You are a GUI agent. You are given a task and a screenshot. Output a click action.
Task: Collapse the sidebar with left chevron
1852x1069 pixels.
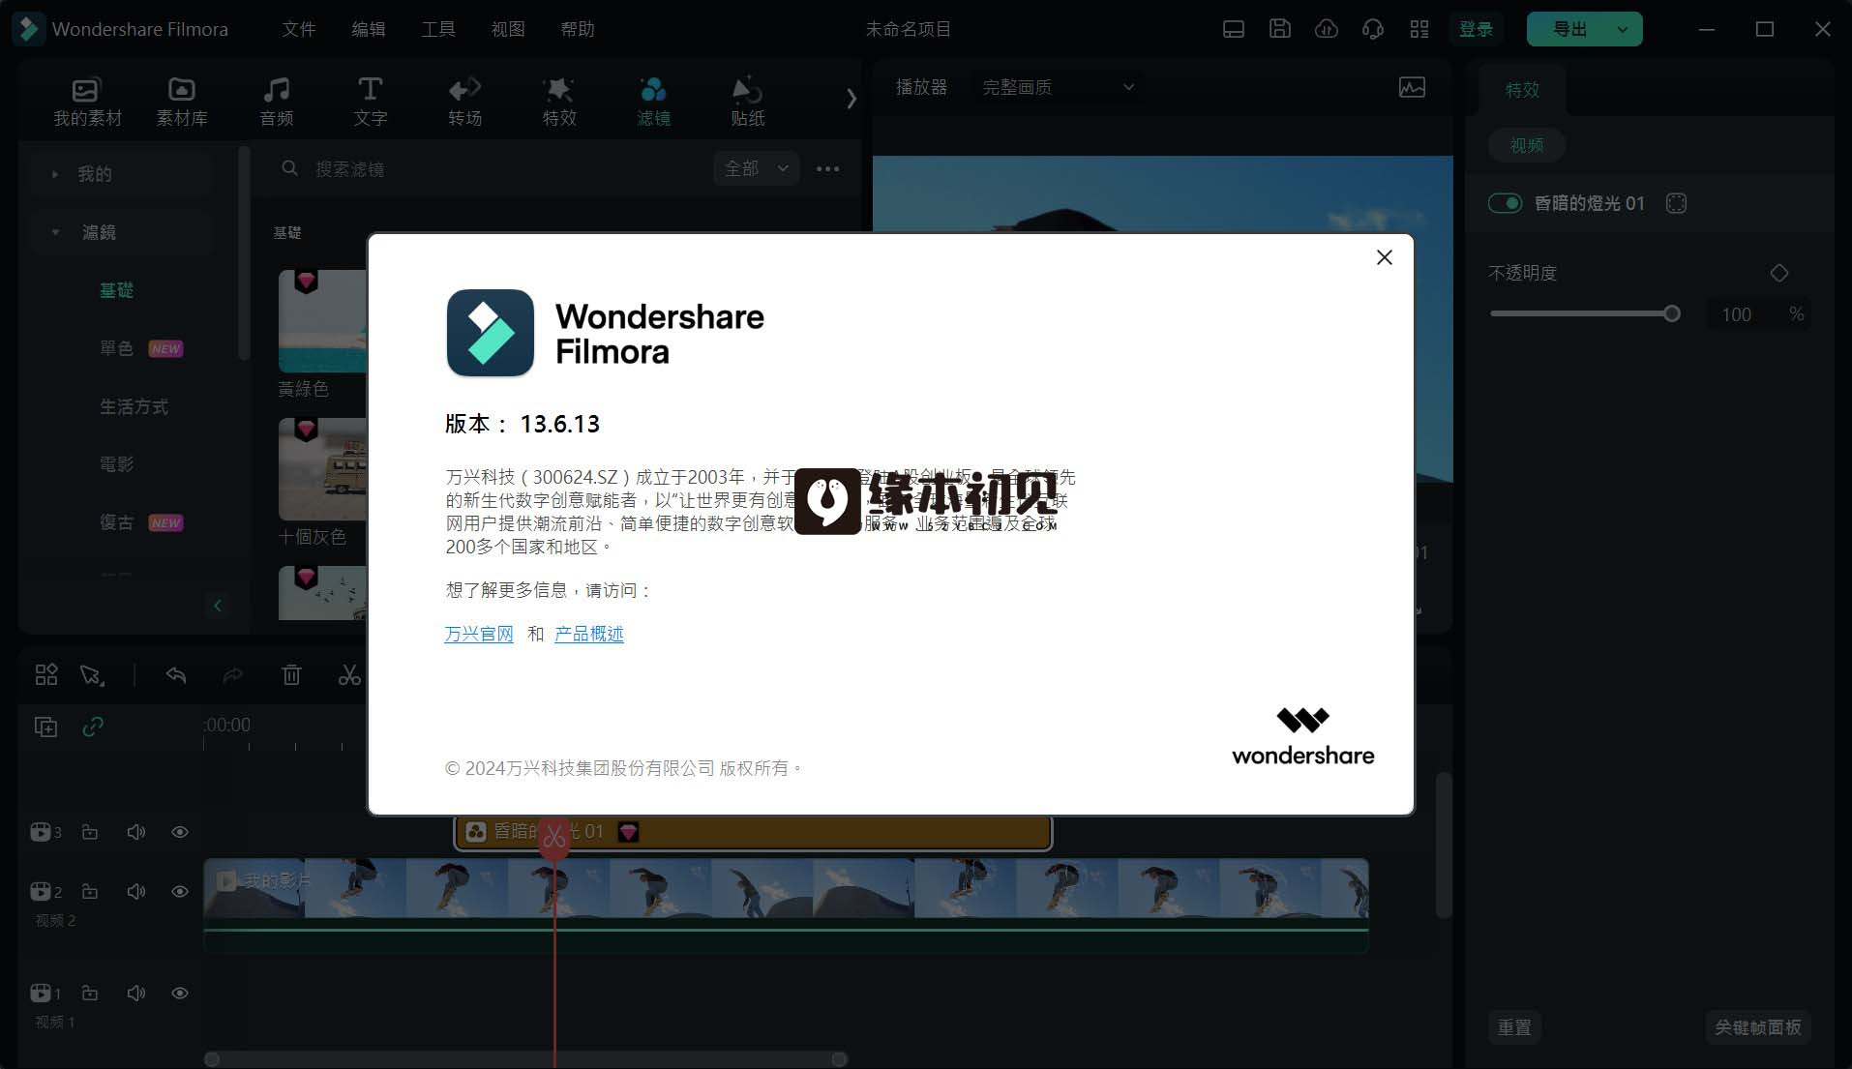tap(217, 606)
